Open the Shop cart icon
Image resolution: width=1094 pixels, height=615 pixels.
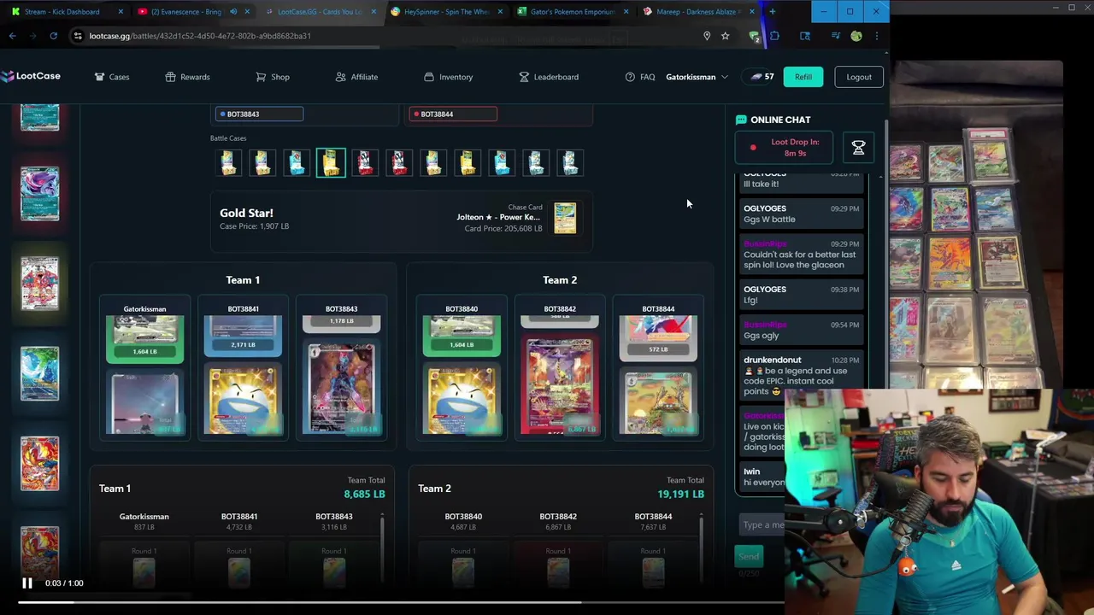click(261, 77)
